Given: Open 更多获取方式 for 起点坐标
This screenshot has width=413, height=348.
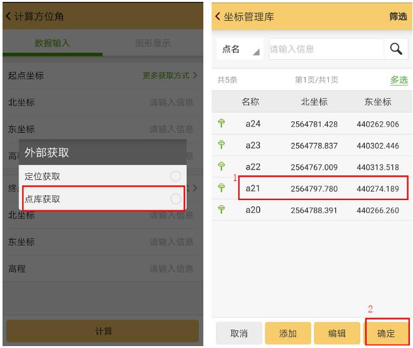Looking at the screenshot, I should (x=170, y=76).
